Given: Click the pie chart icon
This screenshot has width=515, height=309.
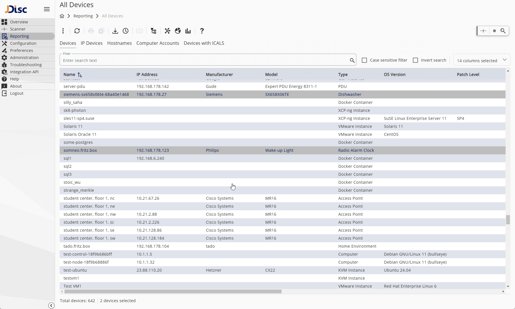Looking at the screenshot, I should point(178,31).
